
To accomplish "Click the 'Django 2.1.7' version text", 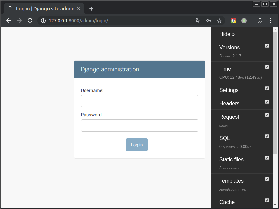I will (x=230, y=56).
